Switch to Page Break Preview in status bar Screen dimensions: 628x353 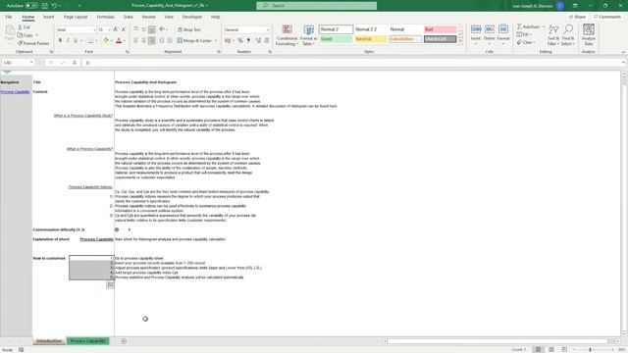tap(564, 349)
